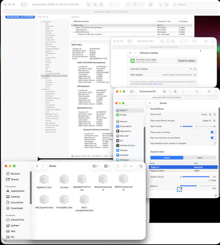Change the Alert sound Funky selector
The height and width of the screenshot is (245, 220).
(x=210, y=114)
